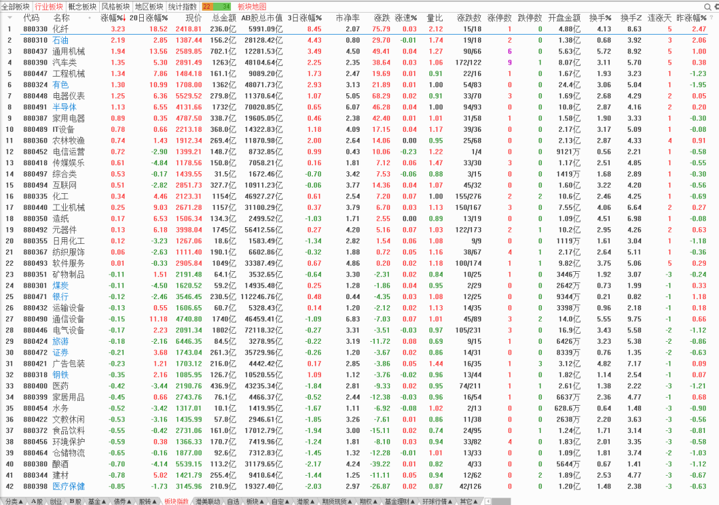Switch to the 全部板块 tab

15,7
